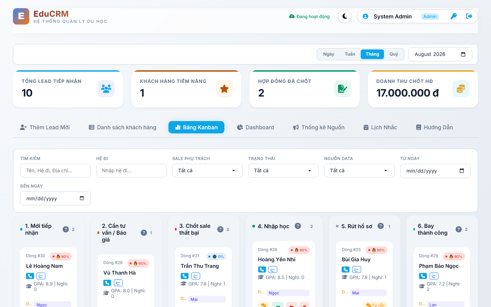The image size is (491, 307).
Task: Click lead name Phạm Bảo Ngọc
Action: tap(439, 266)
